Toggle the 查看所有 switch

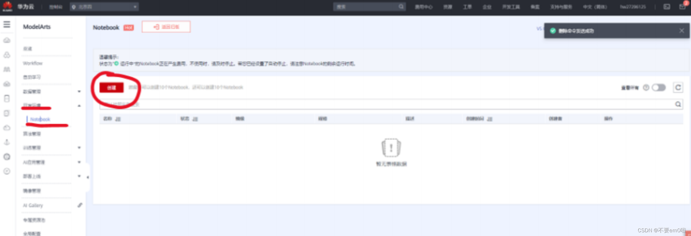pos(658,88)
